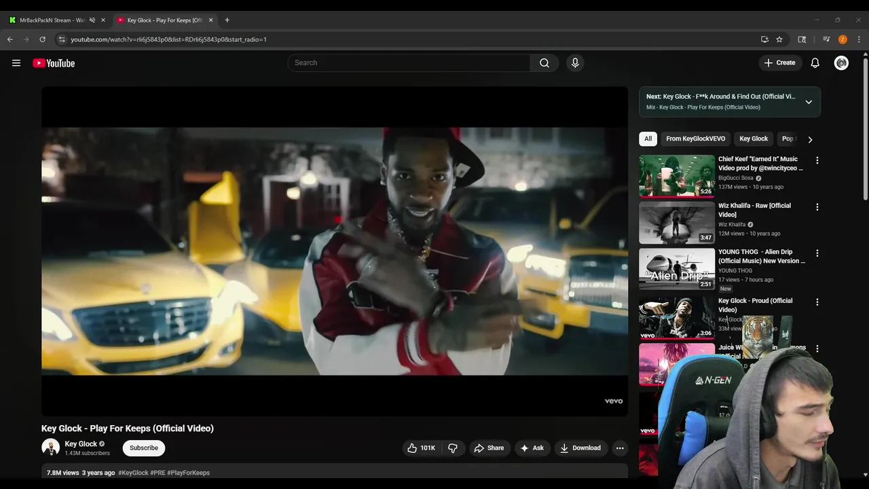Focus the YouTube search field
869x489 pixels.
[409, 63]
